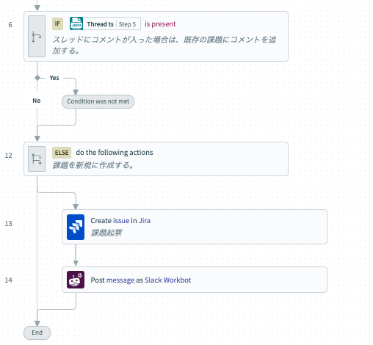Viewport: 373px width, 345px height.
Task: Open the Thread ts Step 5 data pill
Action: [105, 23]
